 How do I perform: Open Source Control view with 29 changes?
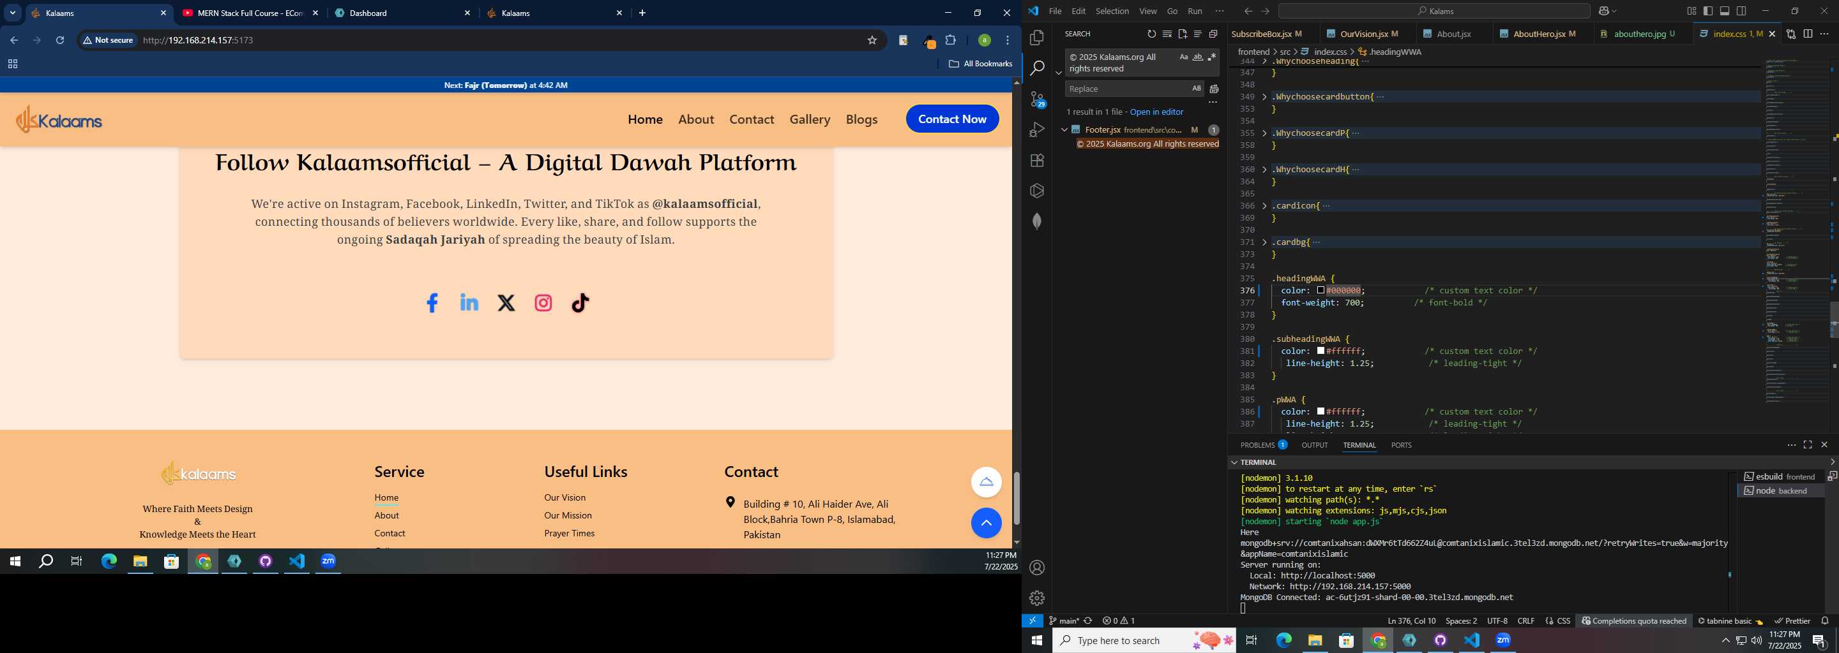(1036, 98)
